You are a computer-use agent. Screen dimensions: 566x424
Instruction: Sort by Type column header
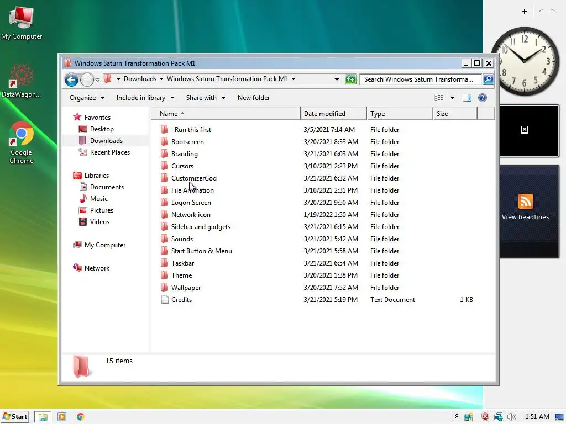click(x=400, y=114)
